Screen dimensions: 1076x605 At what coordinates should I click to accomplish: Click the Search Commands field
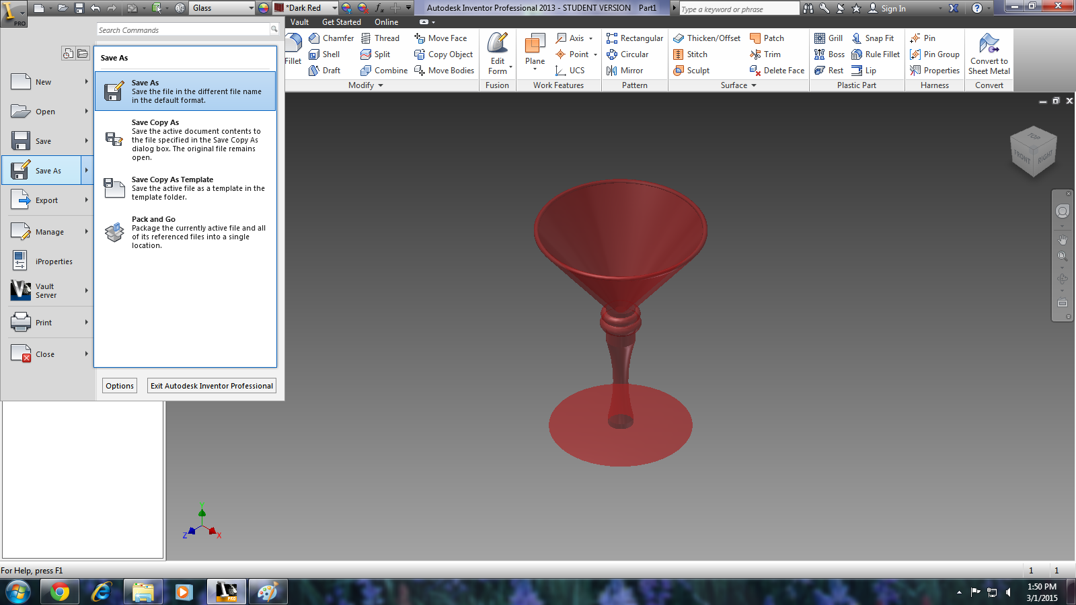[x=183, y=30]
